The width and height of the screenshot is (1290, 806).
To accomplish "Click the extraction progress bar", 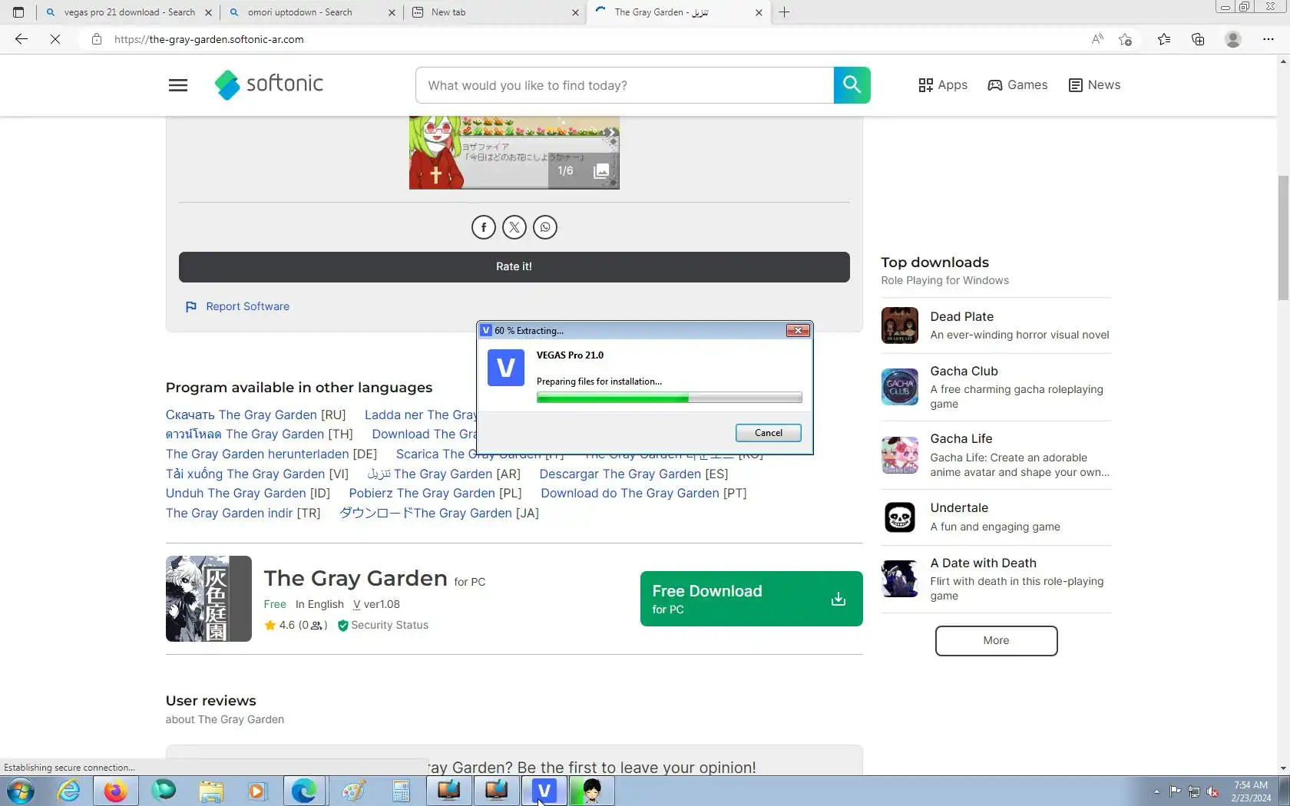I will [669, 398].
